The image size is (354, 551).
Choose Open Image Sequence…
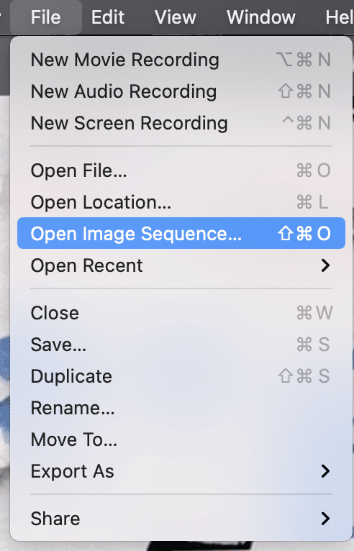[x=181, y=233]
